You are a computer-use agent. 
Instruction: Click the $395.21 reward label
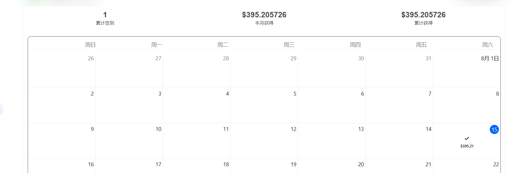[x=467, y=146]
